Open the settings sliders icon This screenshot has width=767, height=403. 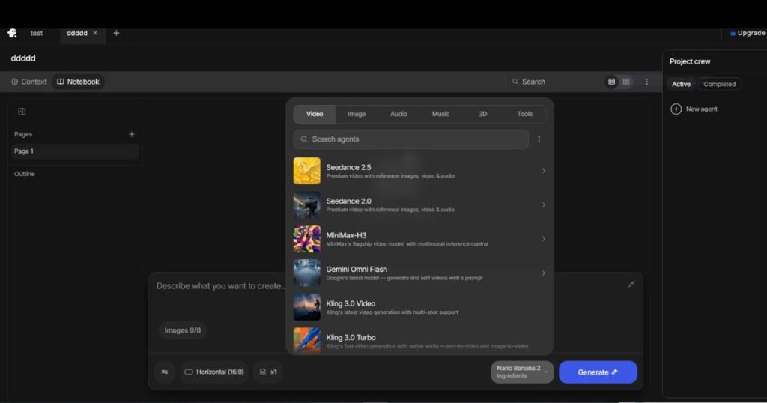(165, 372)
